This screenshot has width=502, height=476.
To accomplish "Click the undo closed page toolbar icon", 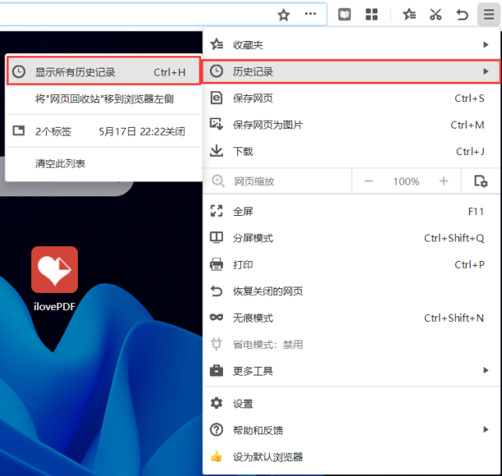I will point(462,14).
